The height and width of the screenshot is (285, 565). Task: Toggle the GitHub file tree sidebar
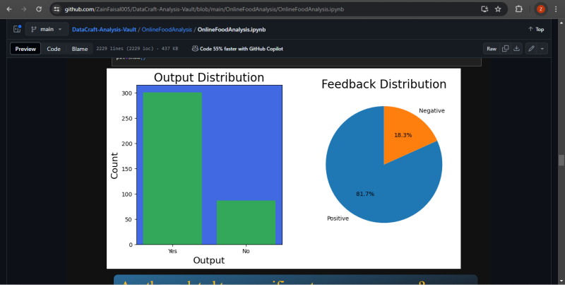point(17,29)
